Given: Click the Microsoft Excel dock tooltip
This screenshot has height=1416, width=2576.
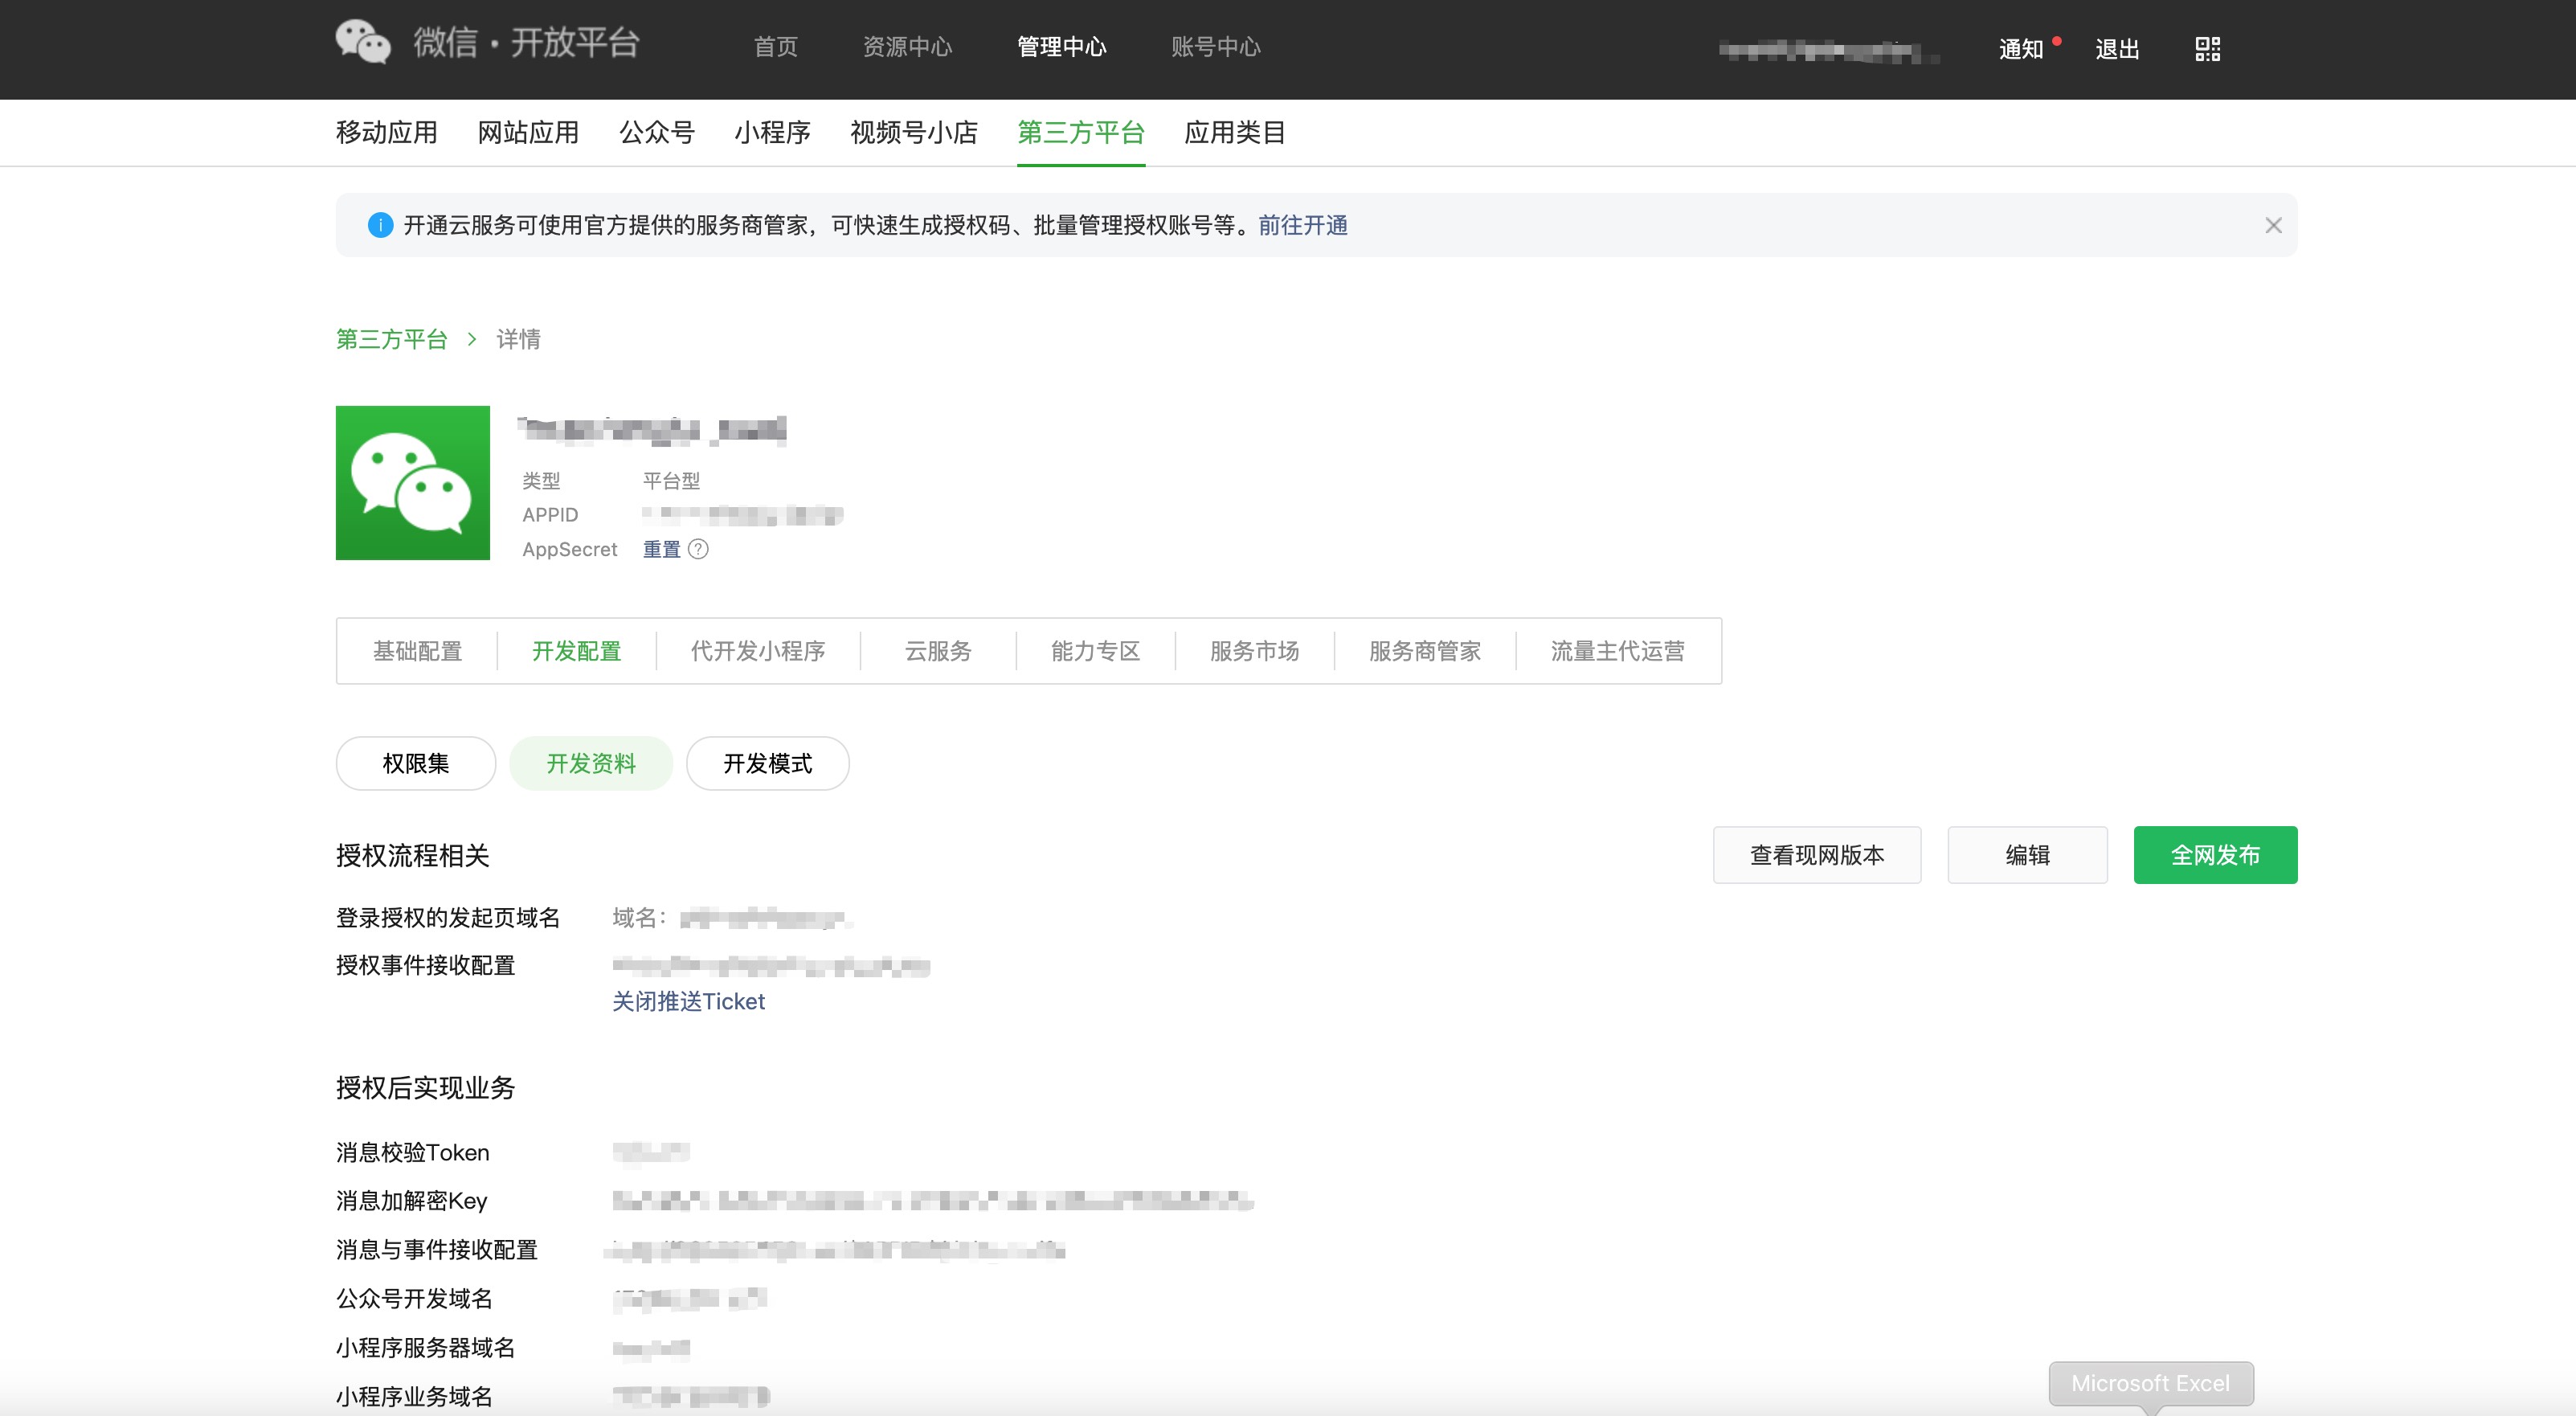Looking at the screenshot, I should click(2151, 1383).
